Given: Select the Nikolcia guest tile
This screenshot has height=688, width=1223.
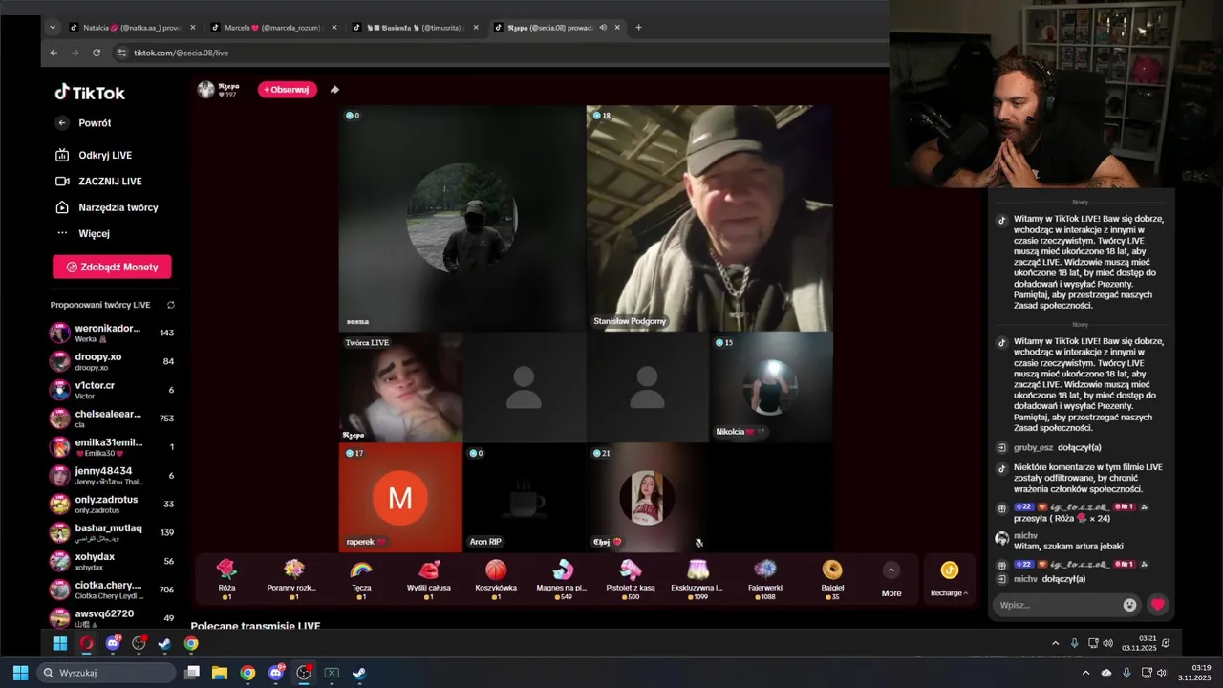Looking at the screenshot, I should point(771,387).
